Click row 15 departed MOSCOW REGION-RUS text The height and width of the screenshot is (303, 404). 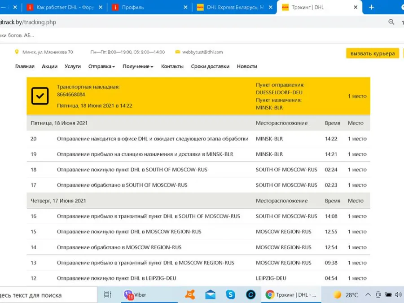tap(129, 232)
